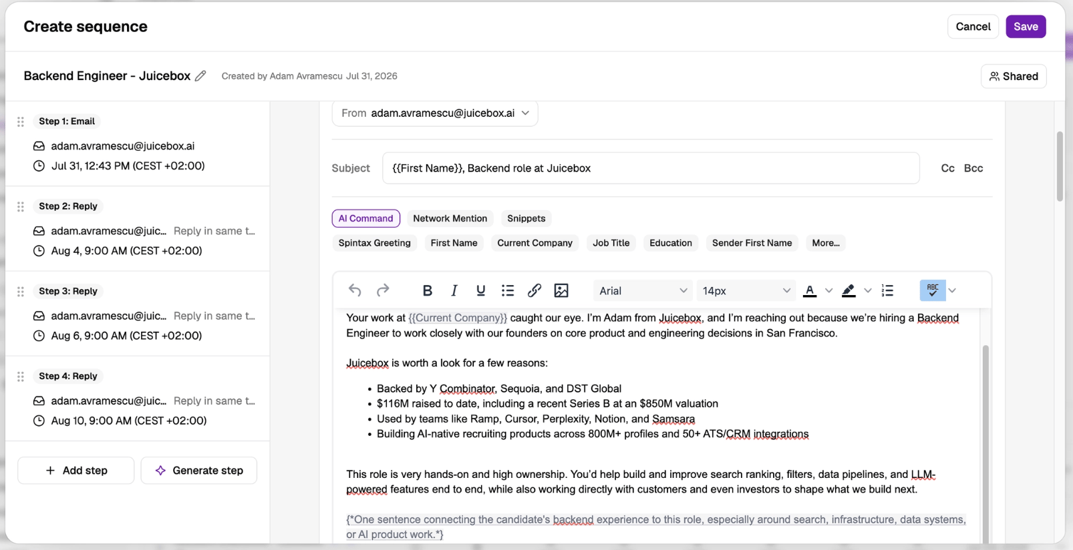Open highlight color picker arrow

pos(868,290)
